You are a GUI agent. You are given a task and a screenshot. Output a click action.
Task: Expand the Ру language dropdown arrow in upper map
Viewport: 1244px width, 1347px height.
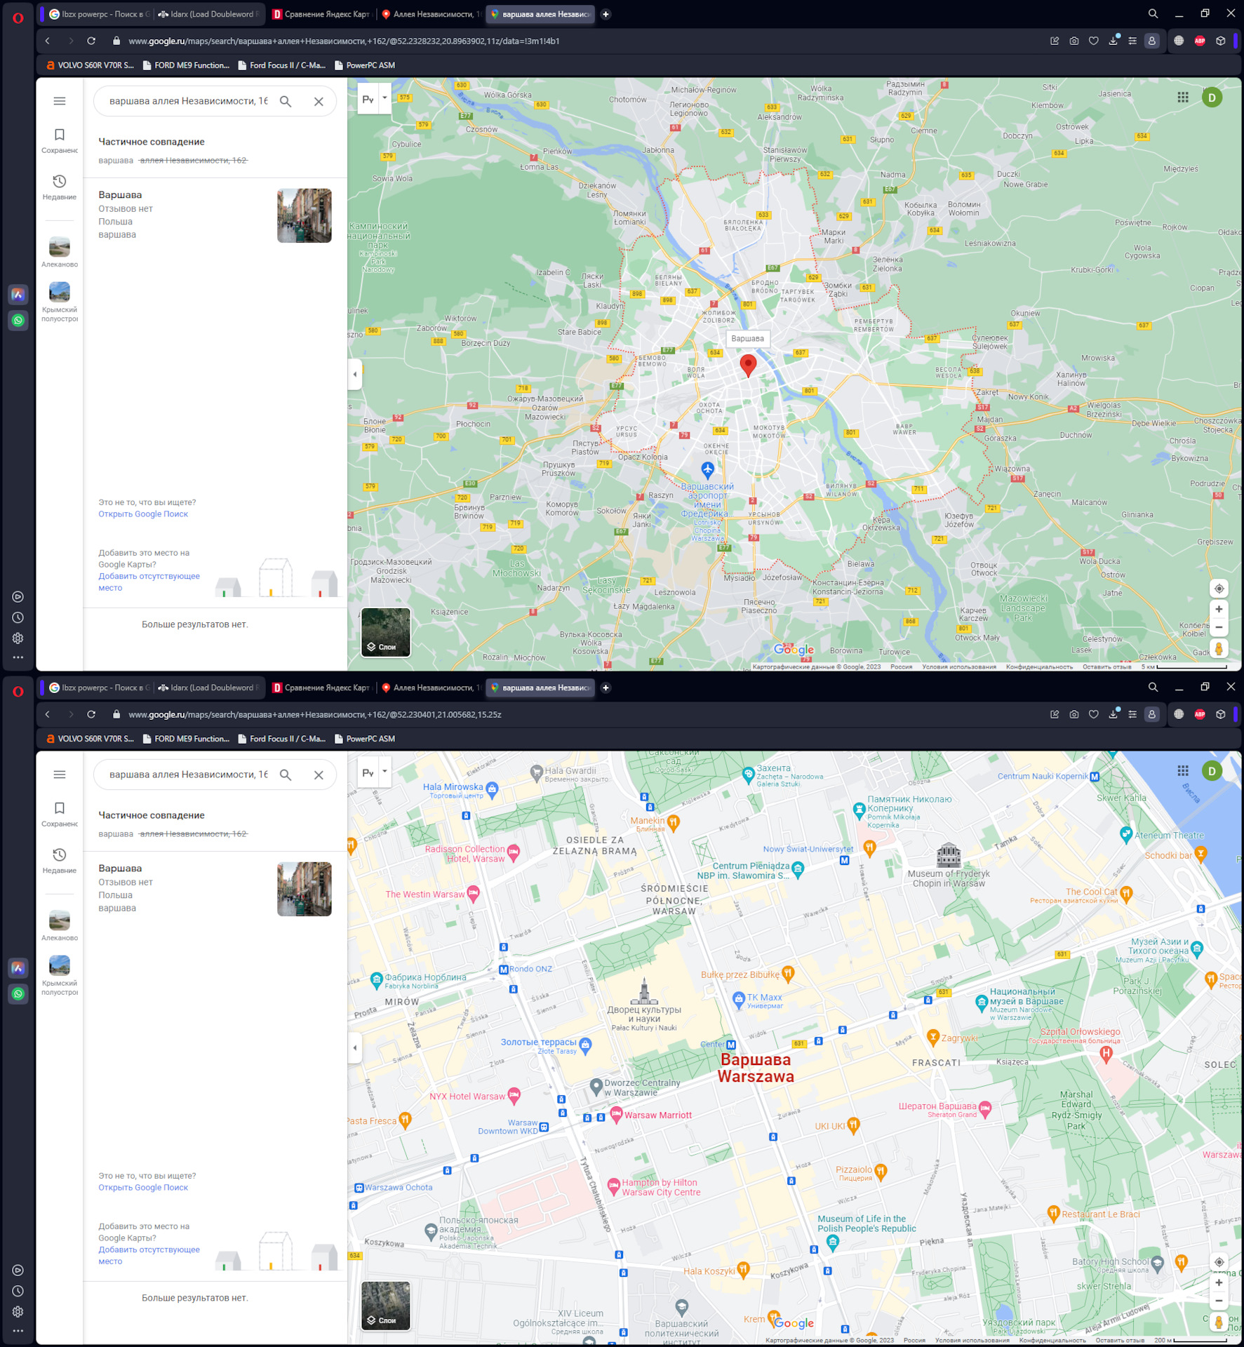click(x=384, y=98)
